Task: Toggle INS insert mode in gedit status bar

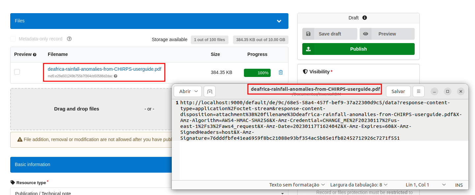Action: [x=459, y=185]
